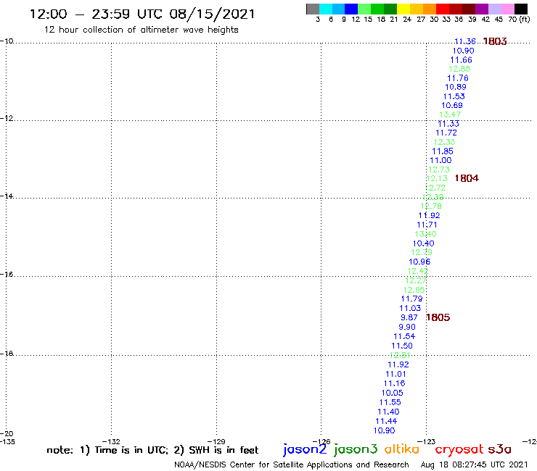Select the 10.89 wave height reading

(x=456, y=87)
